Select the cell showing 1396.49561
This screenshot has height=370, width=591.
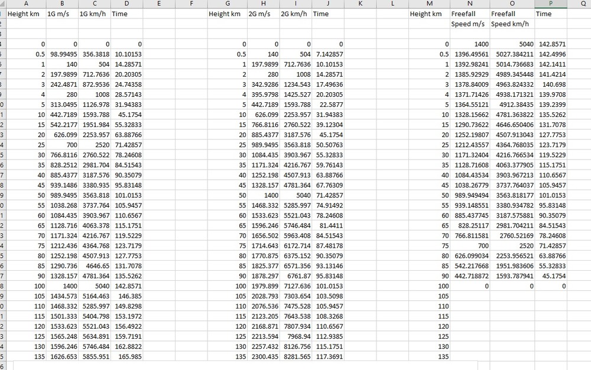(x=469, y=54)
